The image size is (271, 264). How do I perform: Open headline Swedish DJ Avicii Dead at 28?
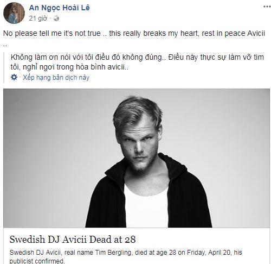[x=73, y=240]
